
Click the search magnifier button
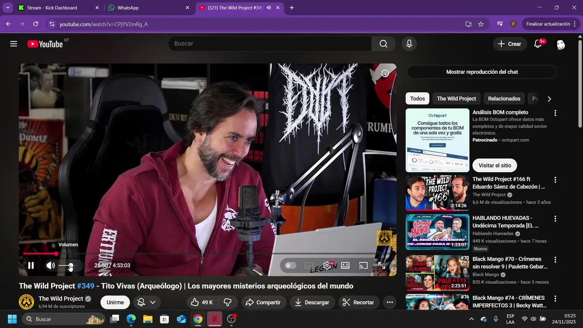tap(384, 44)
